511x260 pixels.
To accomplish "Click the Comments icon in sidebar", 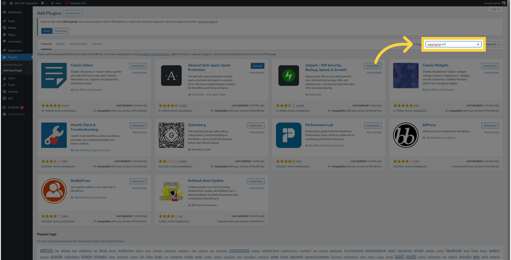I will (x=5, y=41).
